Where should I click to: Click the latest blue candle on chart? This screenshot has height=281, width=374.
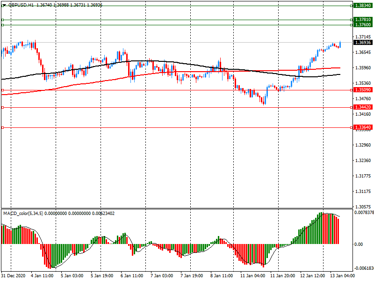pyautogui.click(x=340, y=44)
